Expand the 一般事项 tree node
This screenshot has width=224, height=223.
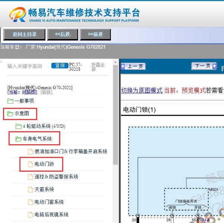click(24, 101)
